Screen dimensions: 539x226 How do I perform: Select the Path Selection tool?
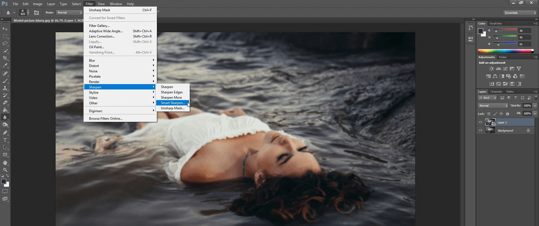[5, 147]
